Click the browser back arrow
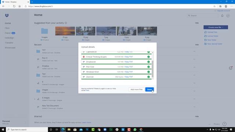This screenshot has height=132, width=235. coord(3,6)
